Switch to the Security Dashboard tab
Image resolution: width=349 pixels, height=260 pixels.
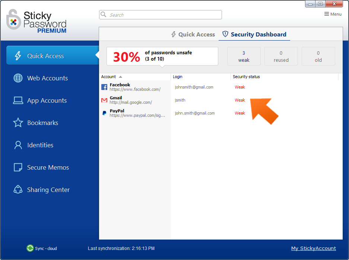254,35
